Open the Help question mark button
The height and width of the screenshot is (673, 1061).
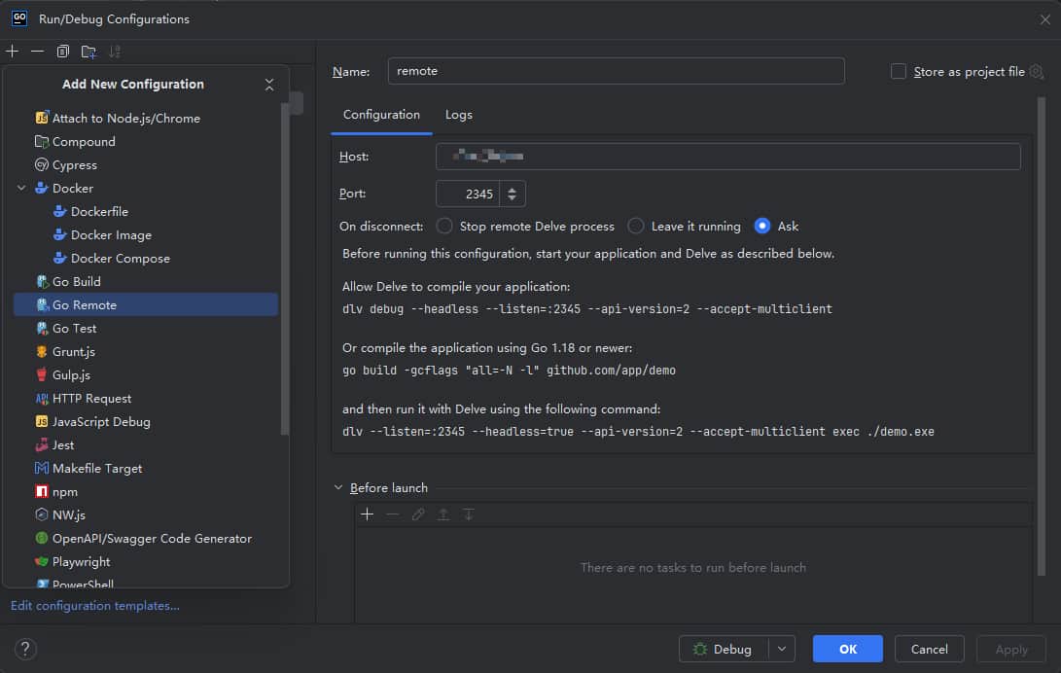[x=25, y=650]
